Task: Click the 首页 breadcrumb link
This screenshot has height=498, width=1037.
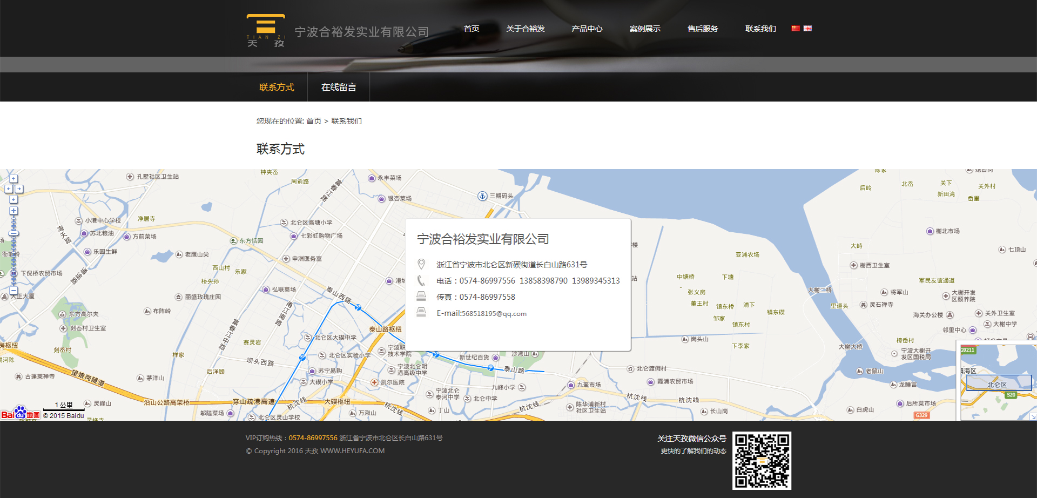Action: coord(314,121)
